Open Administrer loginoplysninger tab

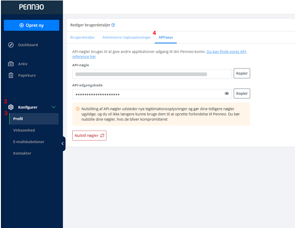click(x=126, y=37)
